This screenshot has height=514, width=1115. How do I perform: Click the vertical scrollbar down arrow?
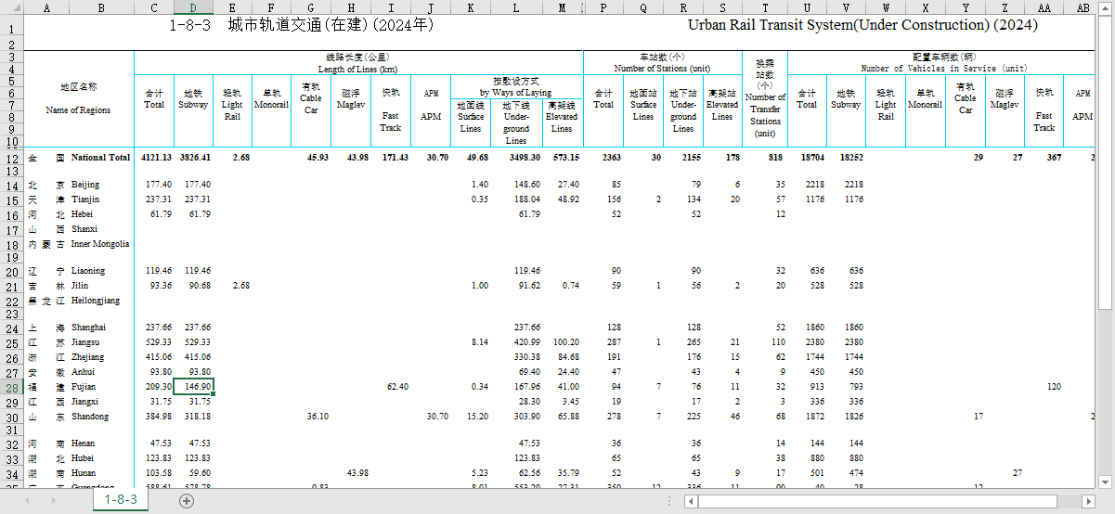tap(1106, 482)
